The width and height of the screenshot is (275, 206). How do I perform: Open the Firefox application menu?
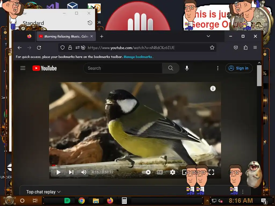coord(255,47)
